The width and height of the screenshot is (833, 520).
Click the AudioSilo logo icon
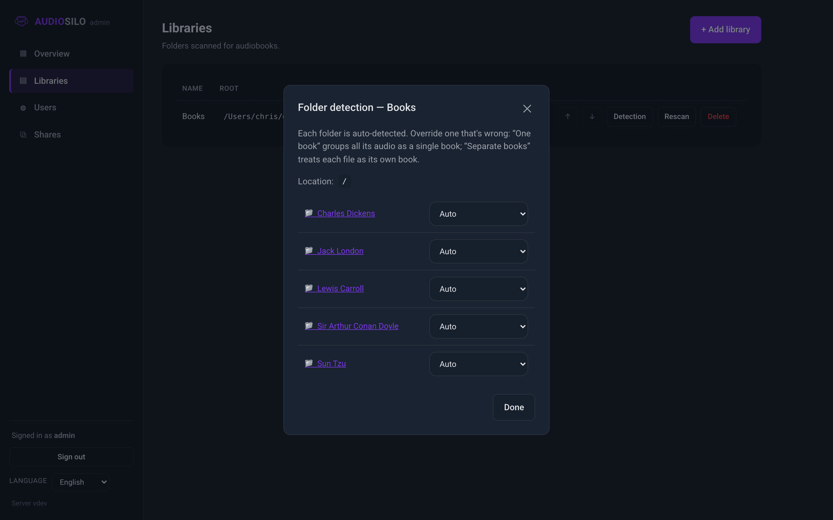coord(21,22)
